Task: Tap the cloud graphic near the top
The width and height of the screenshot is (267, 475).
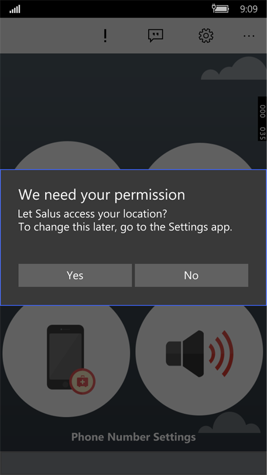Action: tap(234, 69)
